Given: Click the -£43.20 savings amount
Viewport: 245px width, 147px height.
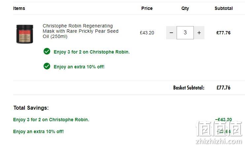Looking at the screenshot, I should 224,120.
